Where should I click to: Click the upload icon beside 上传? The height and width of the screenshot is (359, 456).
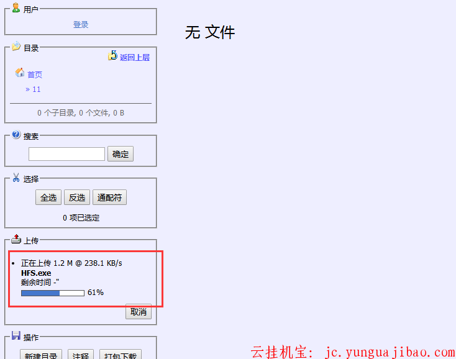coord(16,239)
